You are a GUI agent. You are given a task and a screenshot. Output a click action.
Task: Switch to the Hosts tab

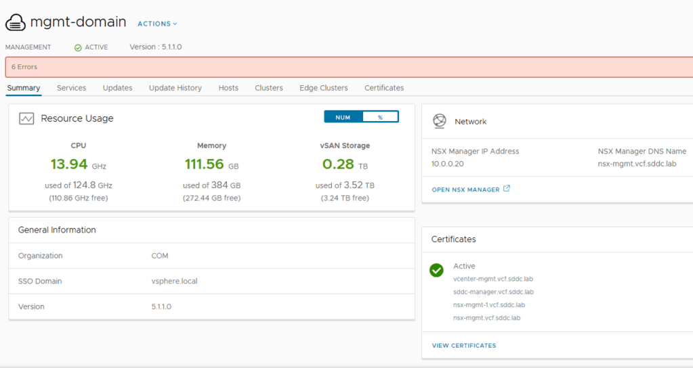point(228,88)
